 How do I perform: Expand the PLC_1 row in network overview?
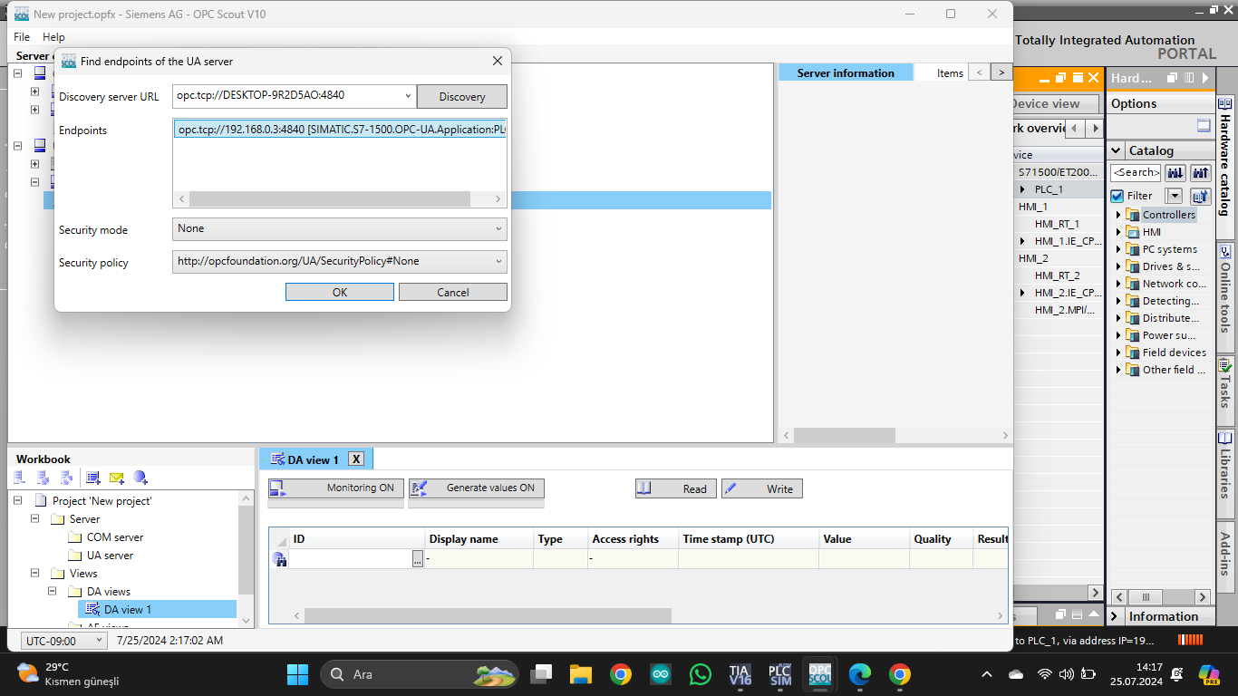pos(1023,189)
